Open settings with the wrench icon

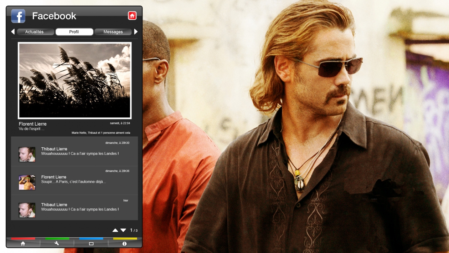click(57, 243)
